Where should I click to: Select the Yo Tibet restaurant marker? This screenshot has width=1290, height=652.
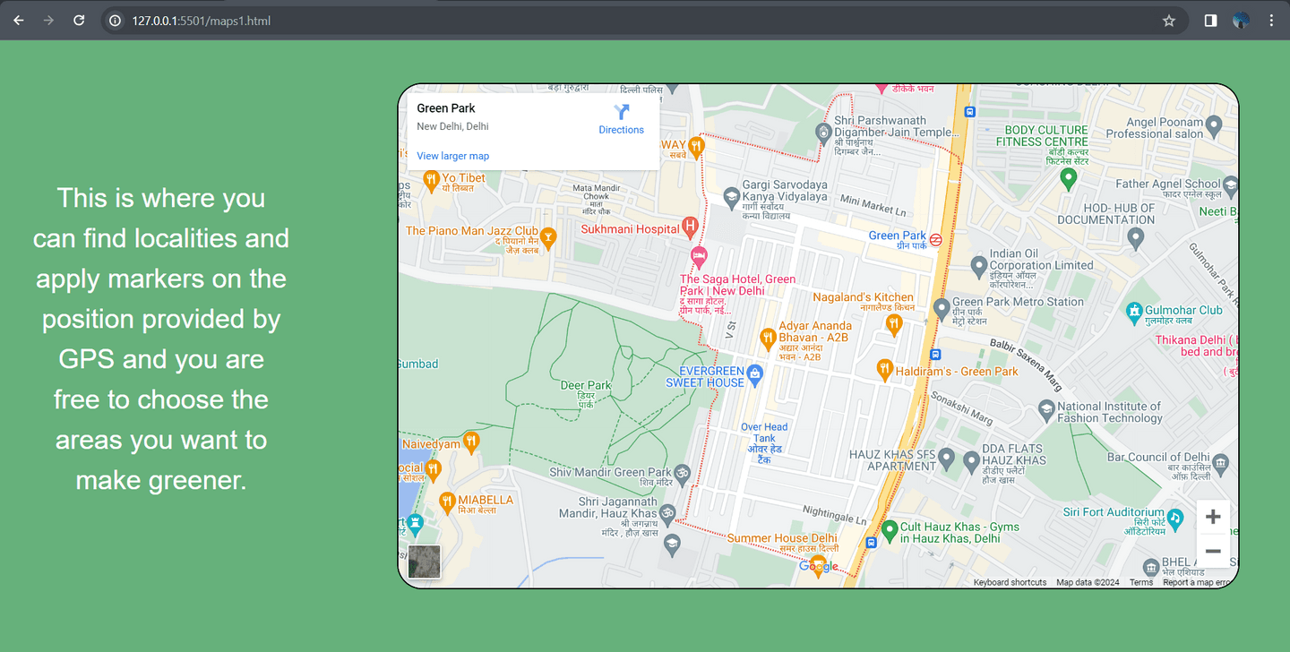[431, 180]
